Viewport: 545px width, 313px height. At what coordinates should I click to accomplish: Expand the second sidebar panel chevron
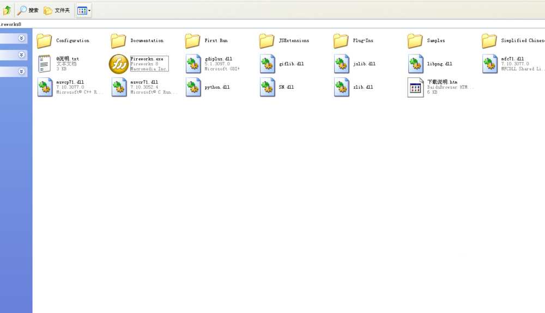pyautogui.click(x=21, y=55)
